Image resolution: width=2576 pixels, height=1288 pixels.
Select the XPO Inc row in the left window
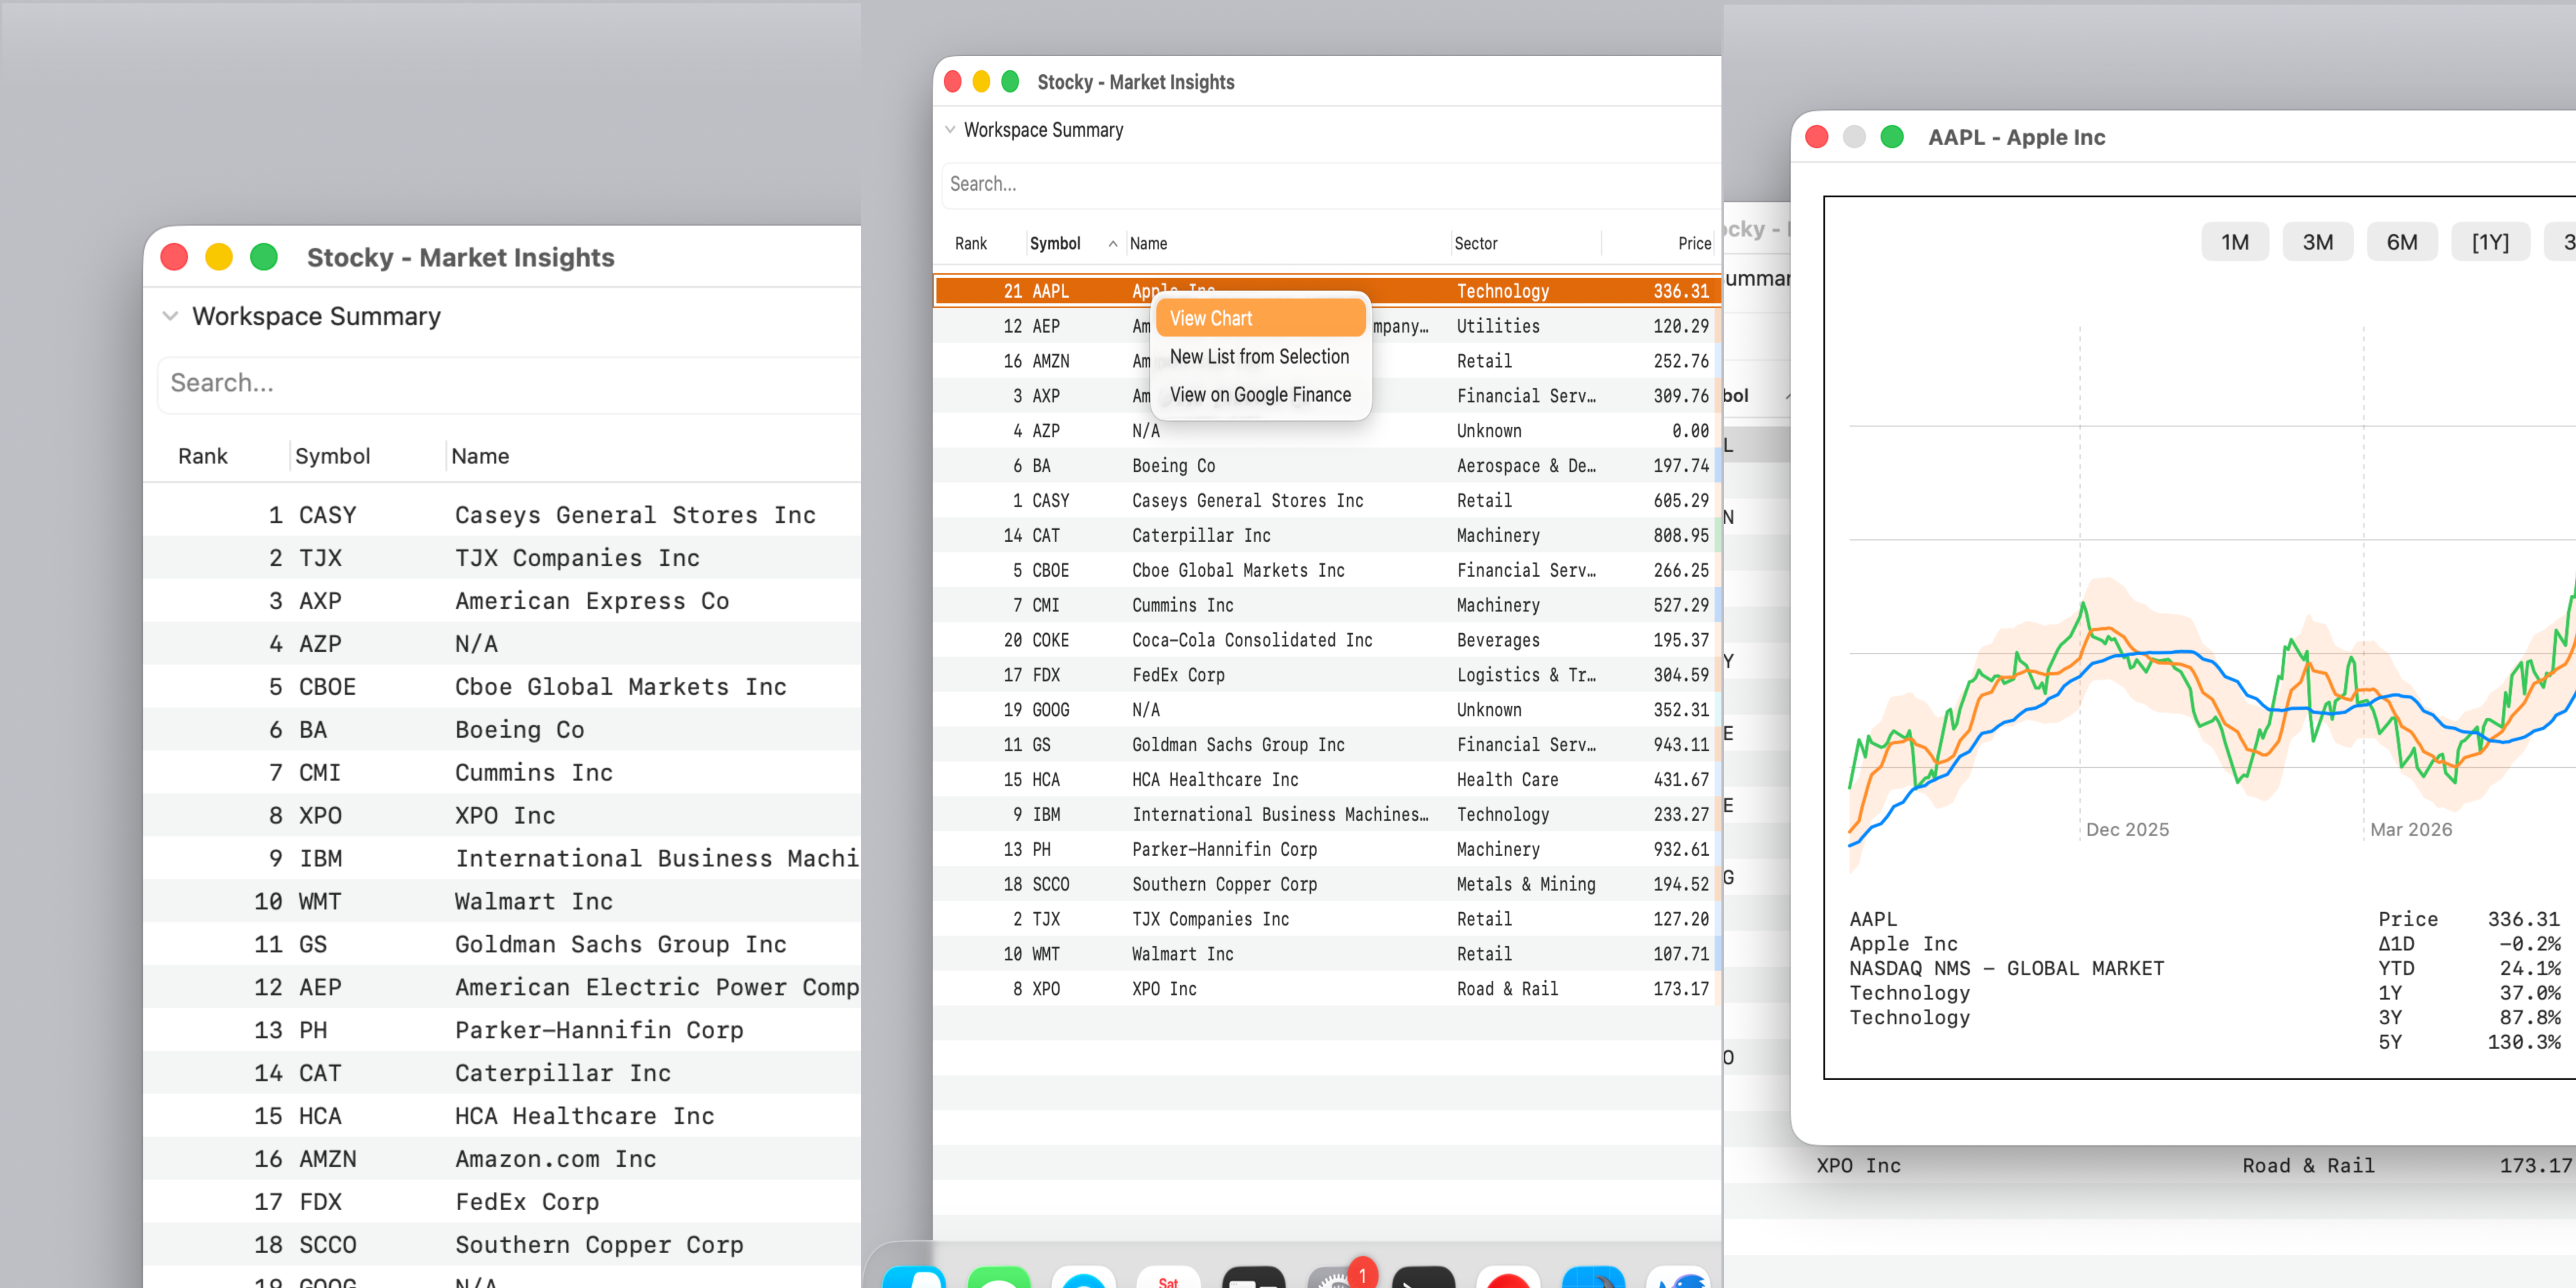pos(502,816)
